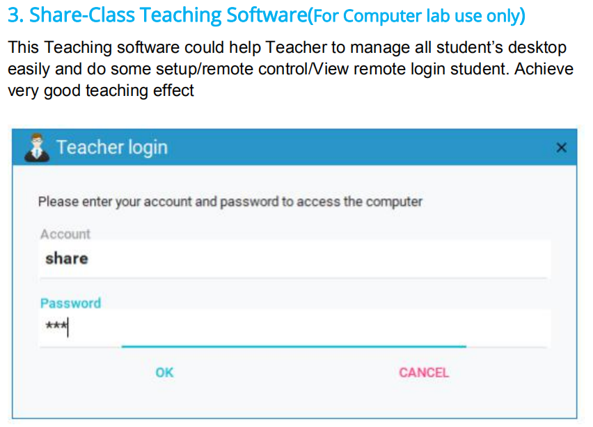Click the "For Computer lab use only" note

(x=418, y=16)
